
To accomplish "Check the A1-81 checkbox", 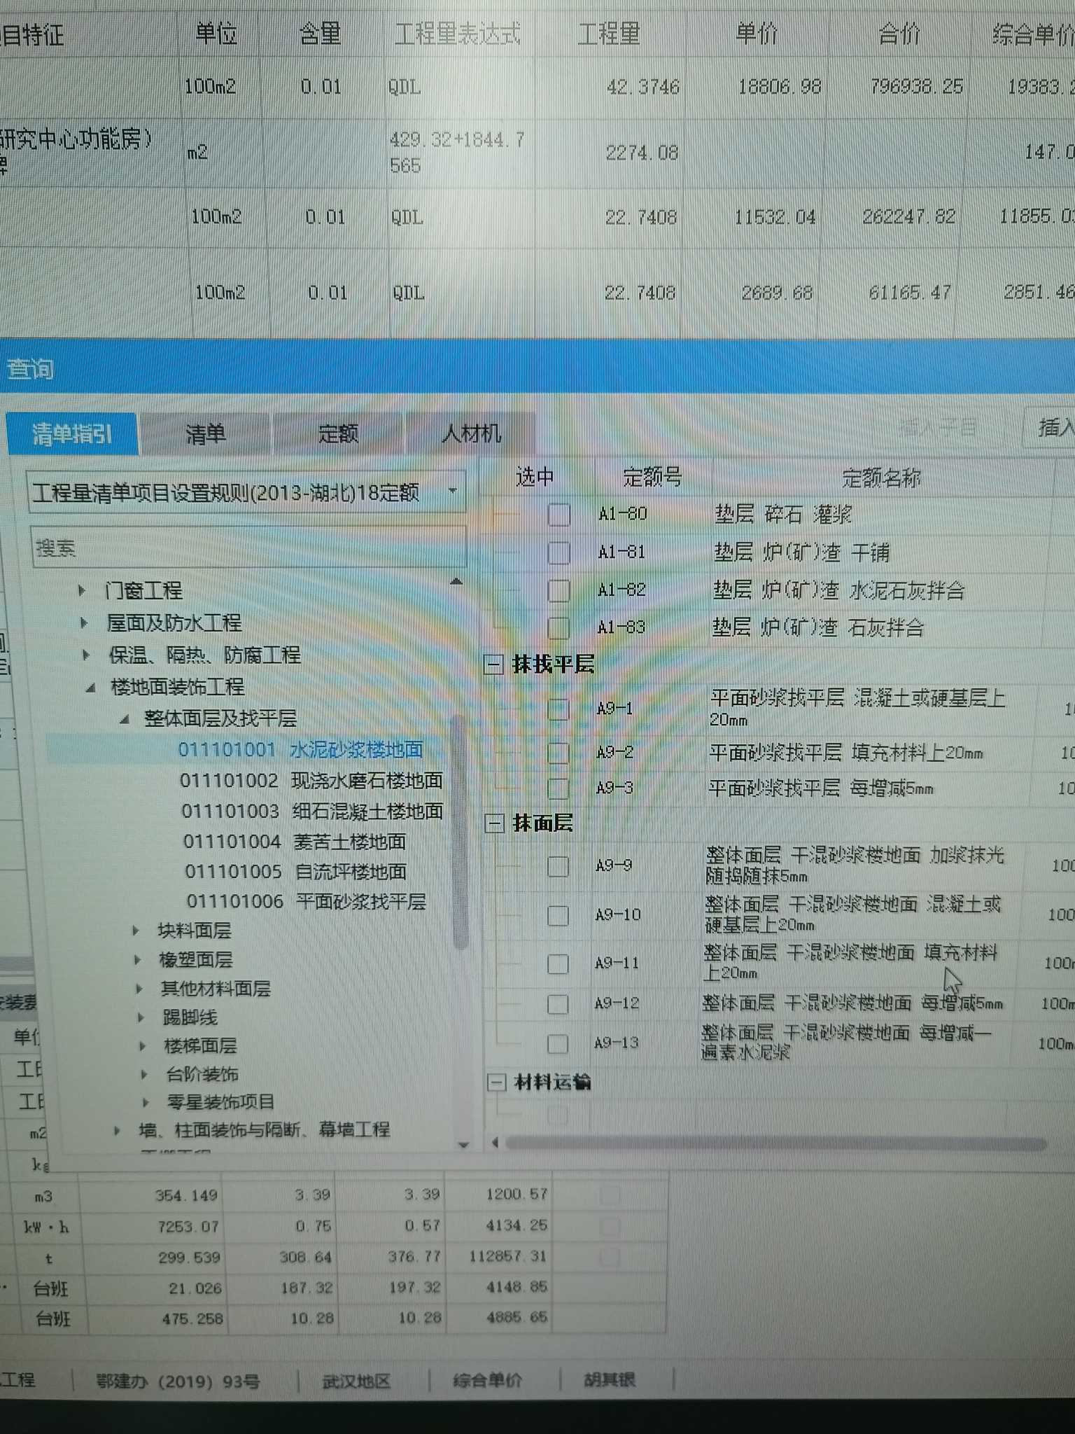I will click(558, 552).
